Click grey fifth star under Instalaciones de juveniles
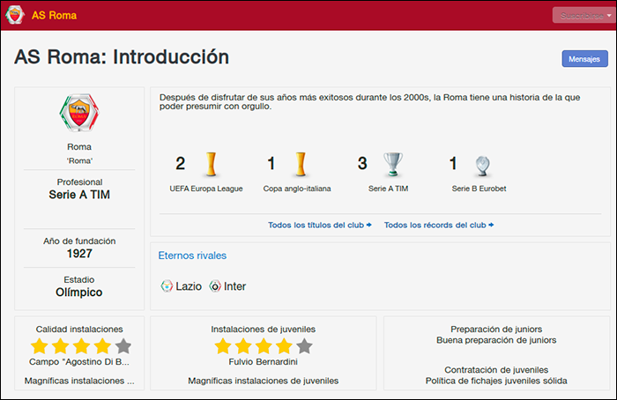The height and width of the screenshot is (400, 617). tap(304, 346)
